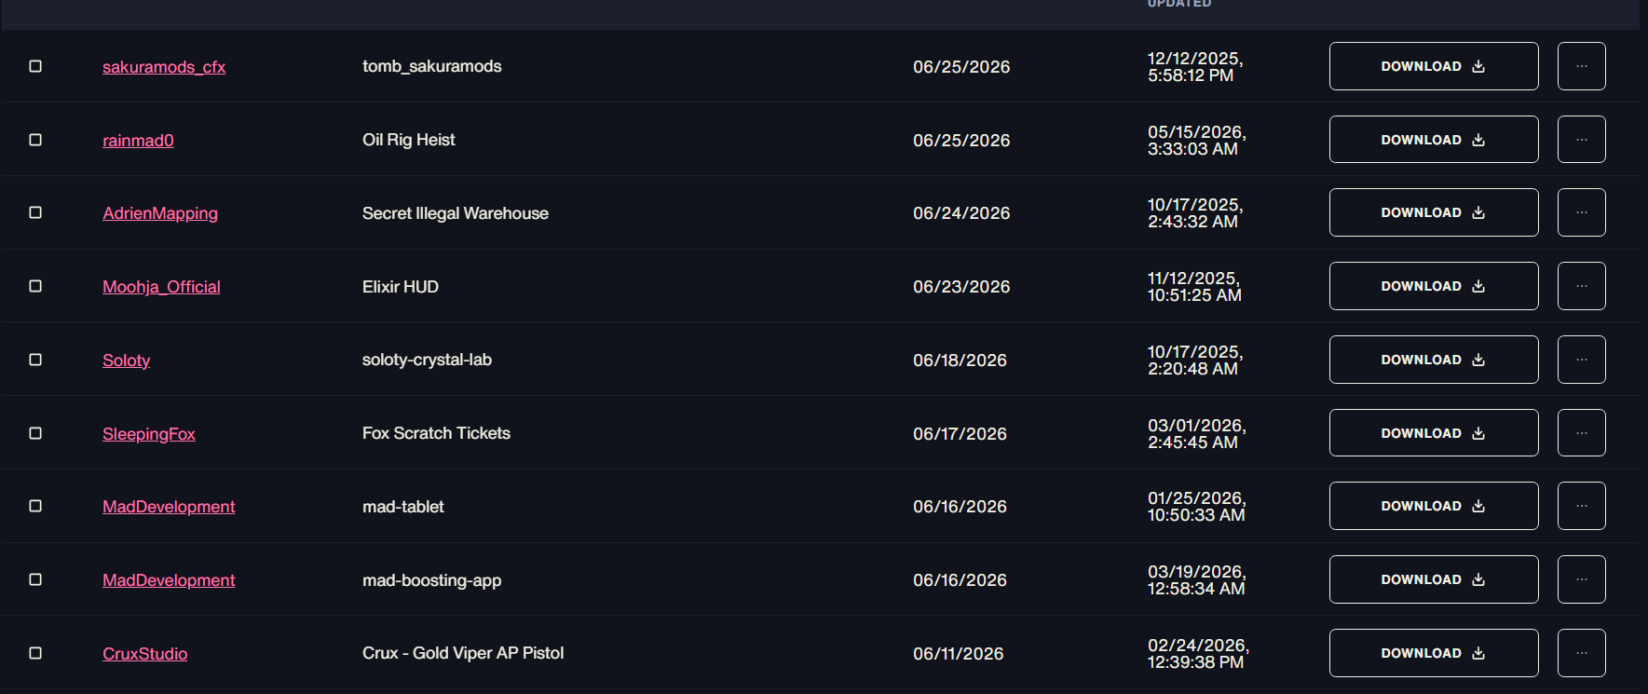Viewport: 1648px width, 694px height.
Task: Open the CruxStudio creator link
Action: coord(144,654)
